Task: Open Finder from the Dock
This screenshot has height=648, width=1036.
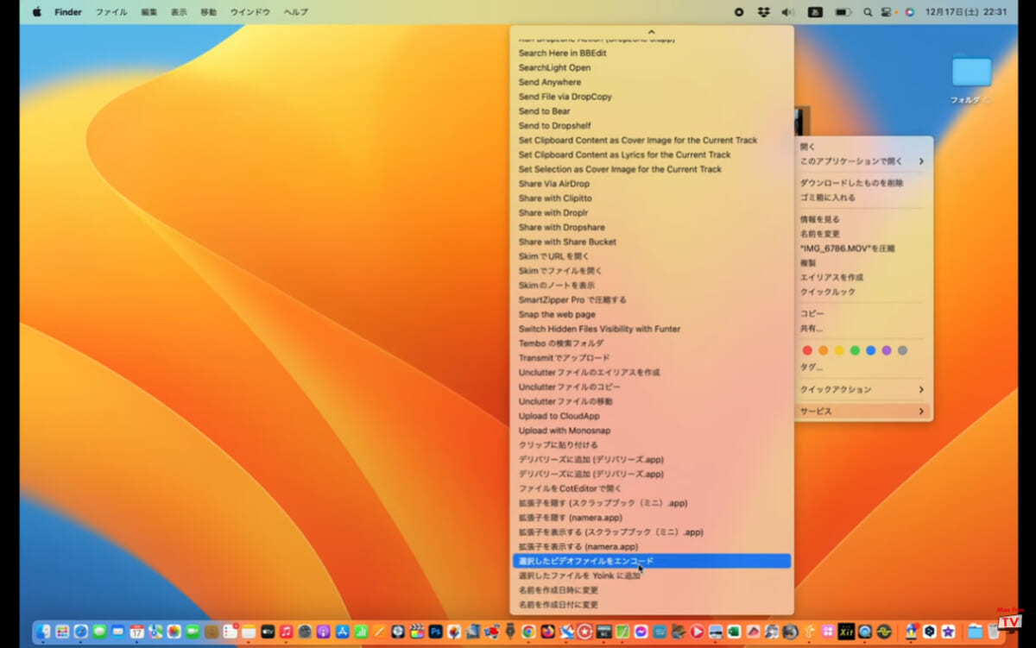Action: tap(43, 632)
